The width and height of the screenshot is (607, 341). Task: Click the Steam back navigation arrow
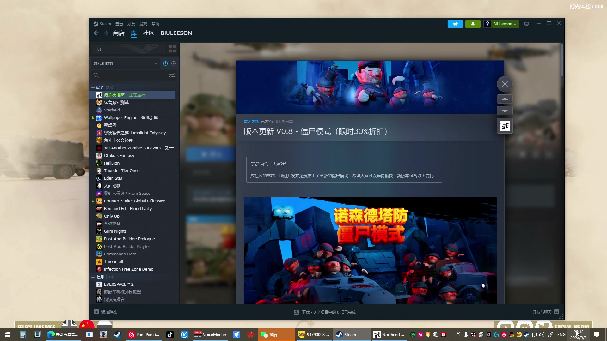96,33
